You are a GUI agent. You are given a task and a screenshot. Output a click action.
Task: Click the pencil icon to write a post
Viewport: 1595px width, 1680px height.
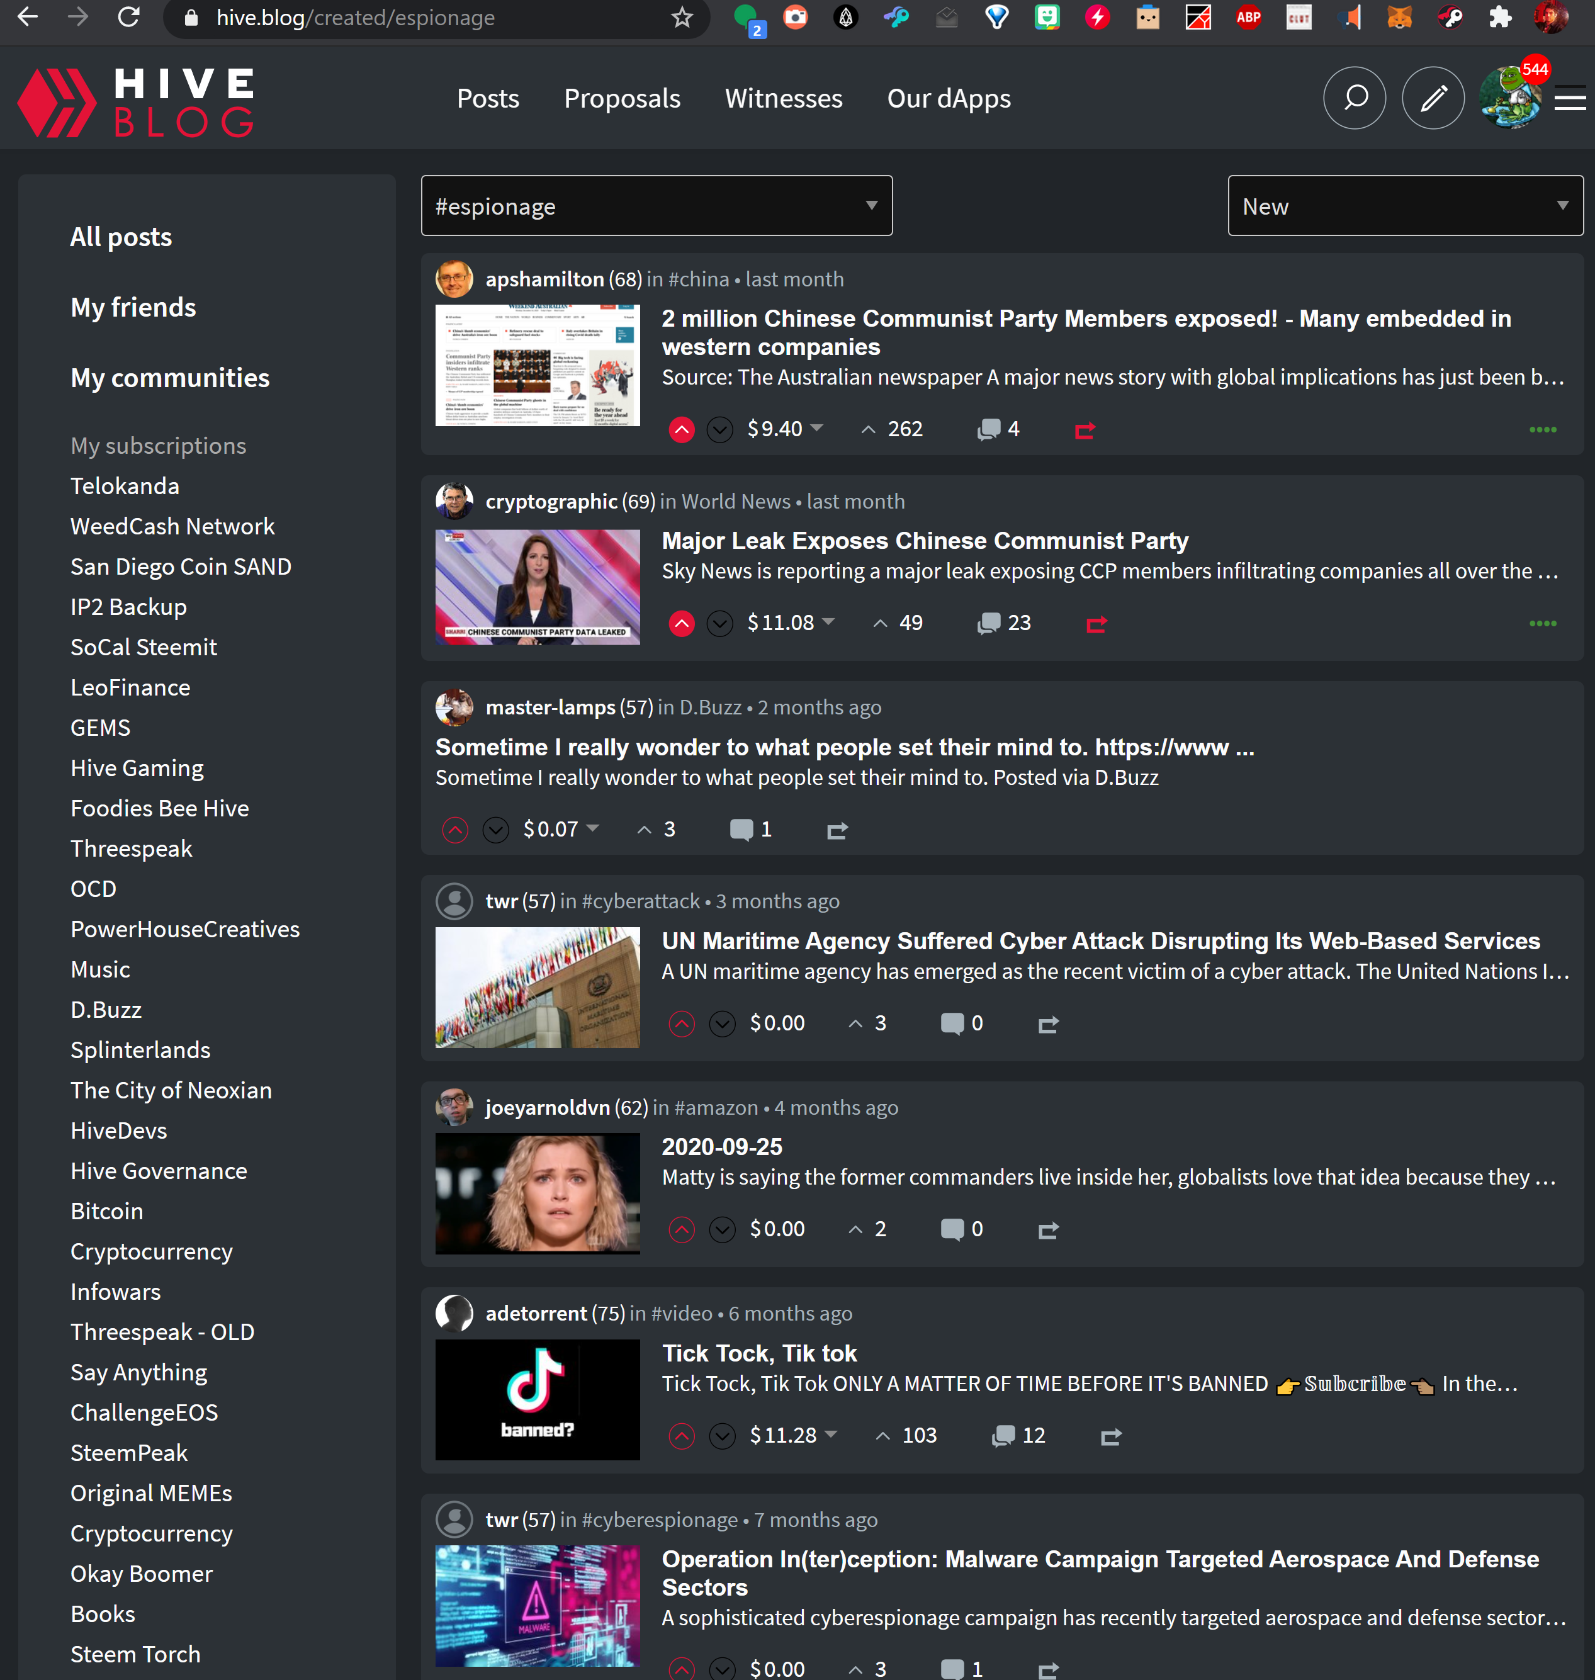click(1433, 98)
